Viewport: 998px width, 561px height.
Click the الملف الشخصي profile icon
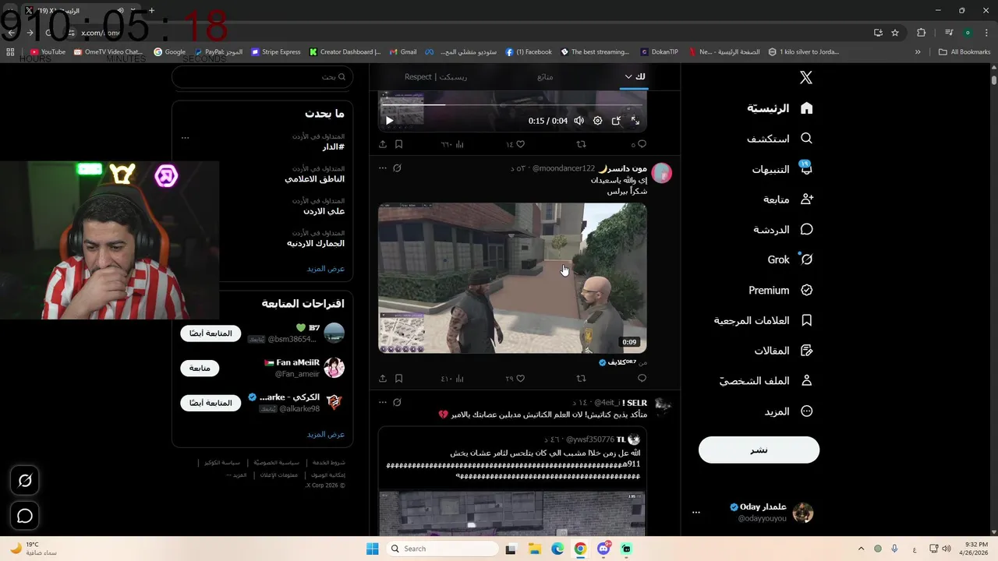[807, 381]
